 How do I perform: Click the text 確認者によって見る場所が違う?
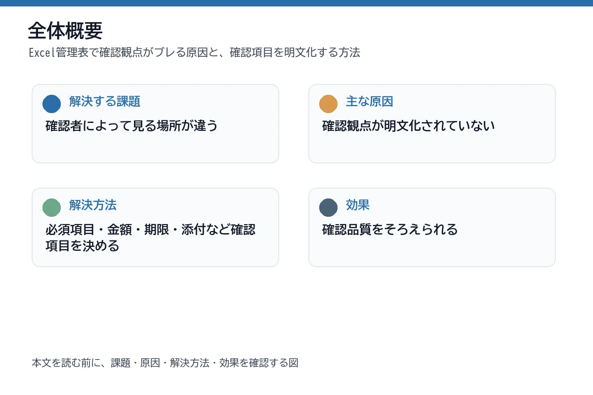point(131,125)
